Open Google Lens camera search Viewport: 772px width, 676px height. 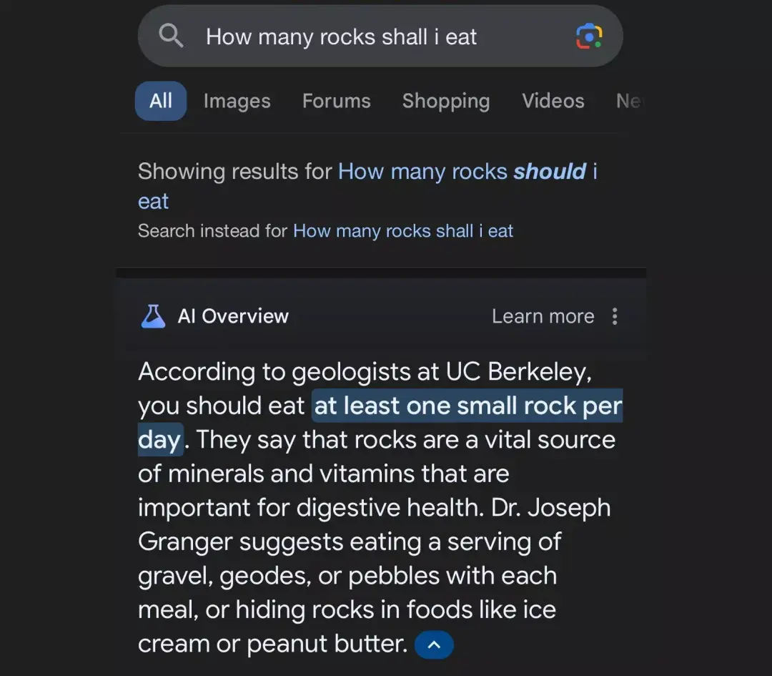coord(589,36)
